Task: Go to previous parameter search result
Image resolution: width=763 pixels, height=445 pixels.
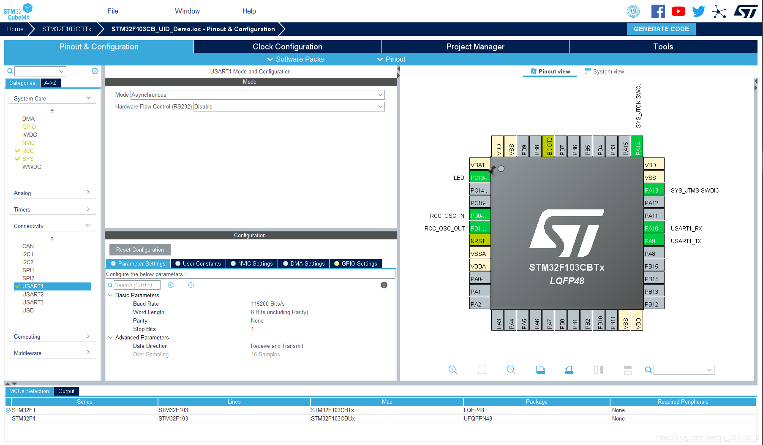Action: pos(171,285)
